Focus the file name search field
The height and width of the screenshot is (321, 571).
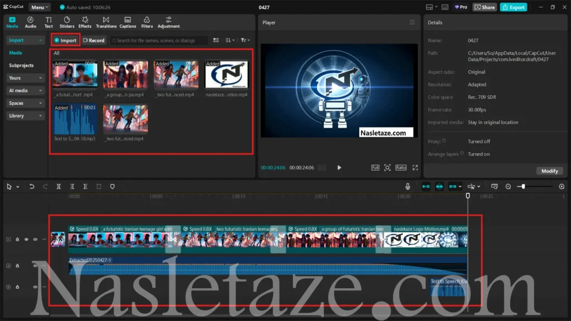pos(159,40)
